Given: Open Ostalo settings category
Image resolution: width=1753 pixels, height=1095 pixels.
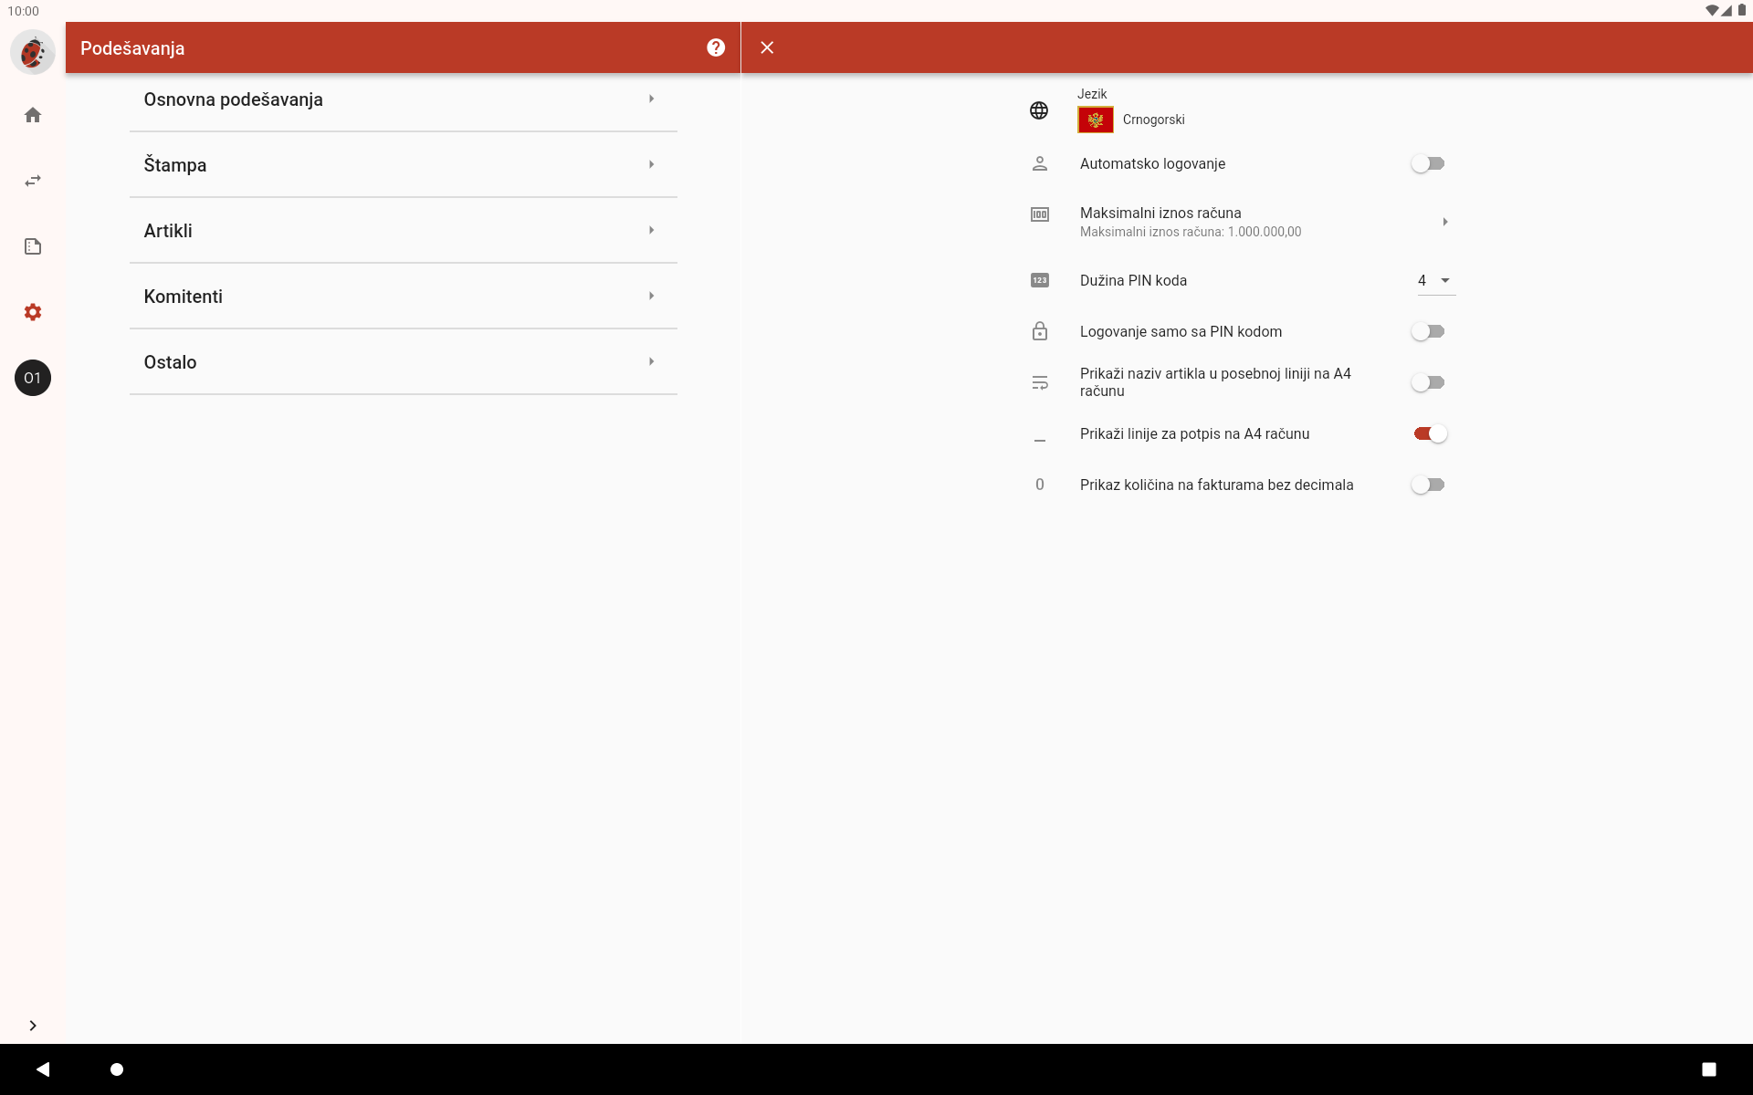Looking at the screenshot, I should (403, 362).
